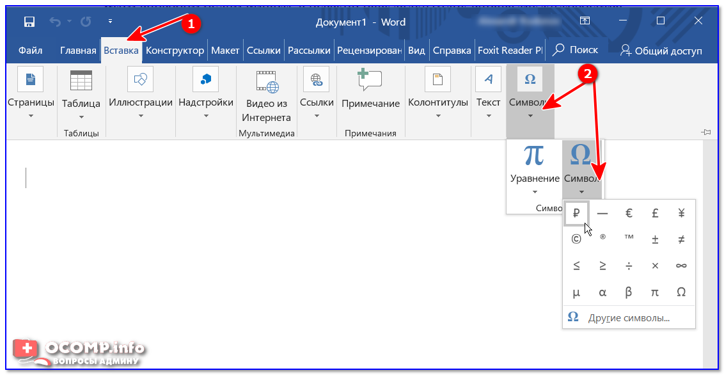The width and height of the screenshot is (724, 375).
Task: Insert the em dash — symbol
Action: [602, 213]
